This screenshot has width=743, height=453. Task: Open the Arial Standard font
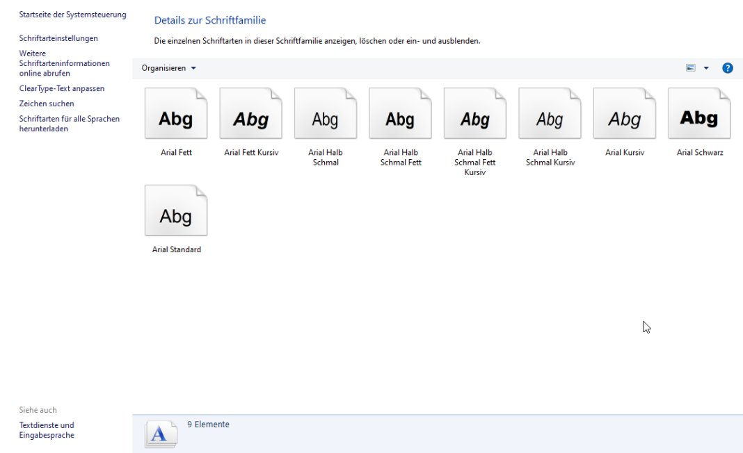tap(176, 210)
